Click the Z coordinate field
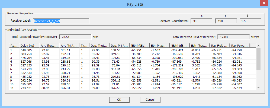This screenshot has width=270, height=108. point(250,21)
